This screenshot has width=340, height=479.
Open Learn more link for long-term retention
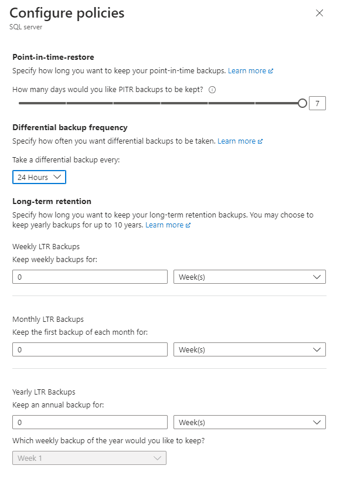pos(164,225)
